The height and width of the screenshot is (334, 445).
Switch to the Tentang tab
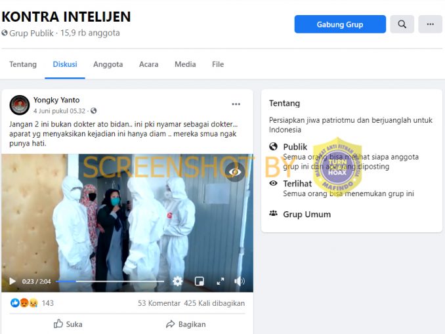[23, 64]
